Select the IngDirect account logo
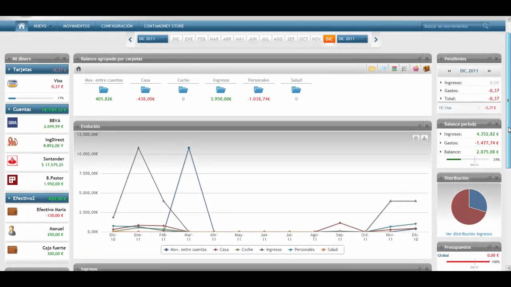 (x=12, y=142)
